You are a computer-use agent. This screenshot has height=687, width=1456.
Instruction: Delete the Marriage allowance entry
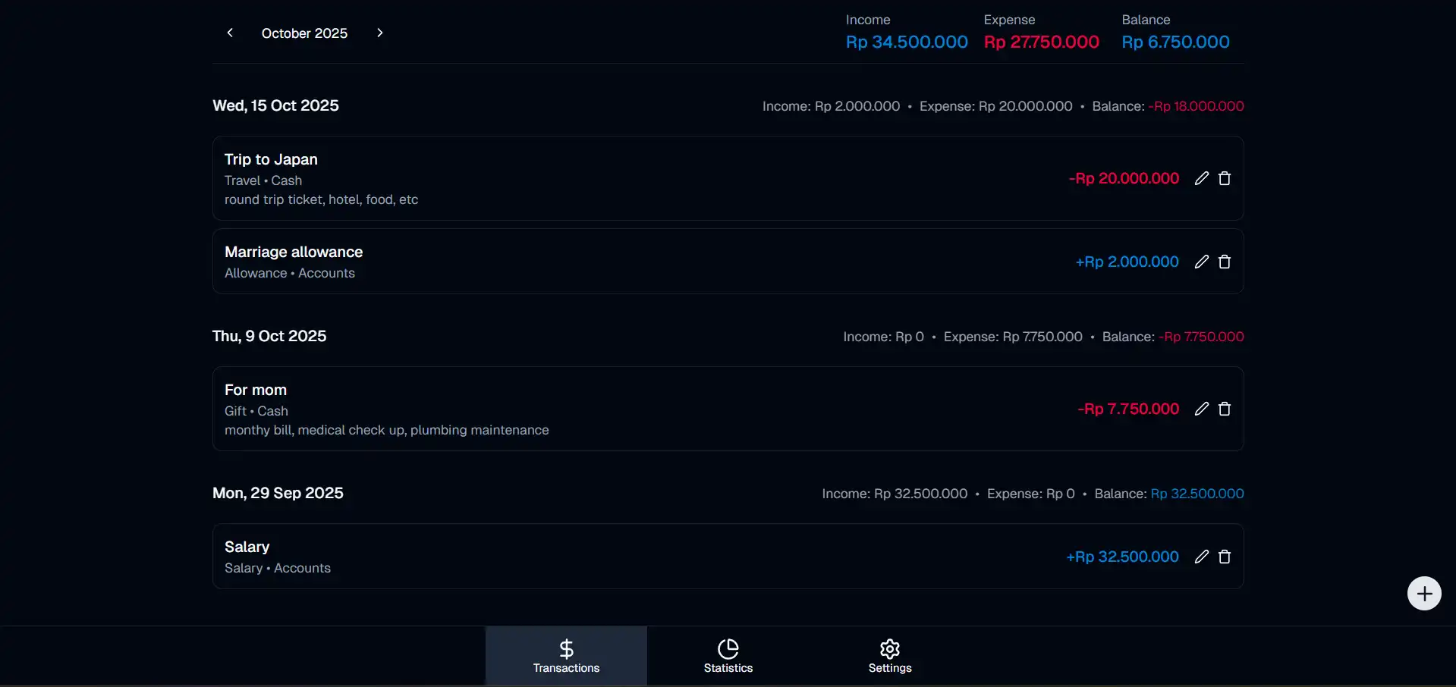click(x=1224, y=262)
